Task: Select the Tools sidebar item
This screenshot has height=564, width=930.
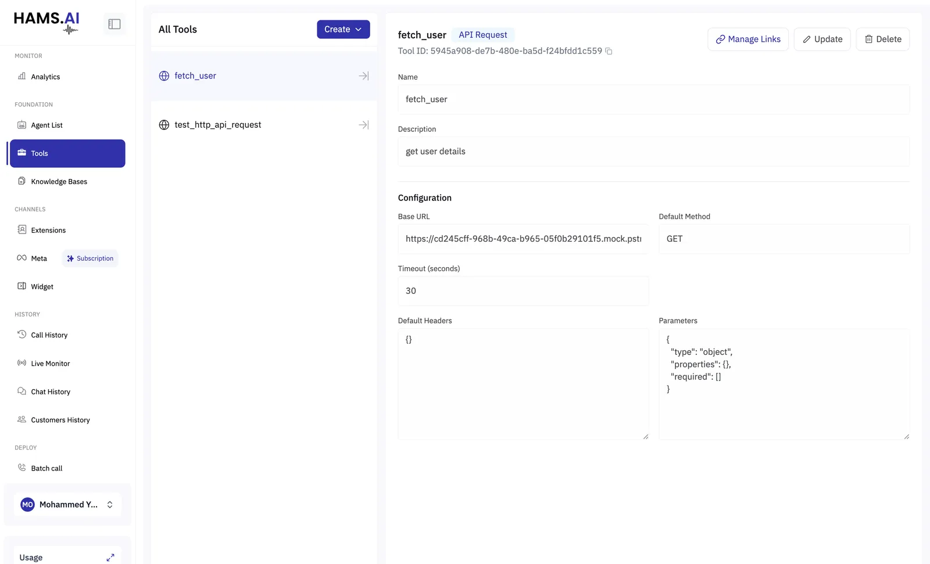Action: coord(67,153)
